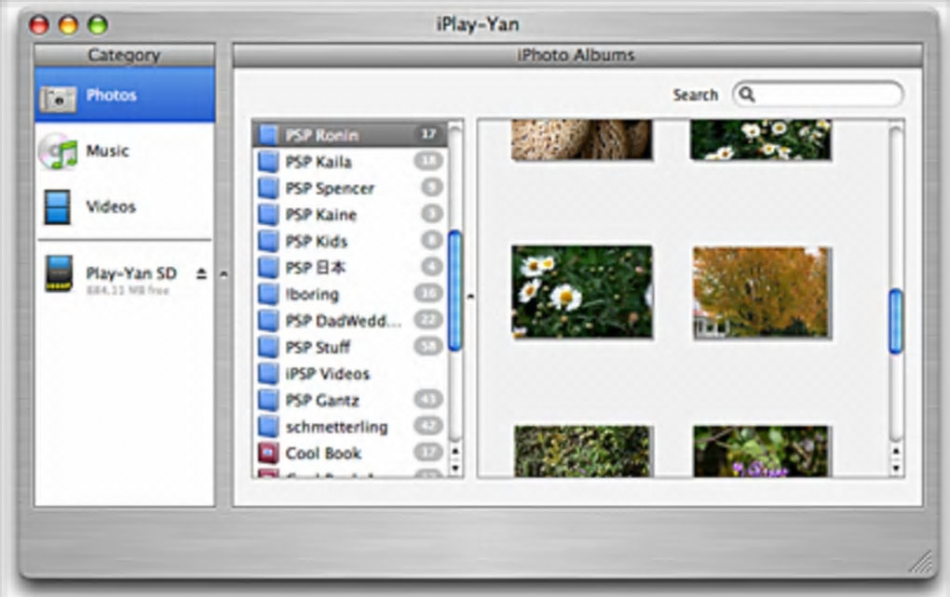Click the PSP Kaila folder icon
The image size is (950, 597).
pyautogui.click(x=268, y=162)
